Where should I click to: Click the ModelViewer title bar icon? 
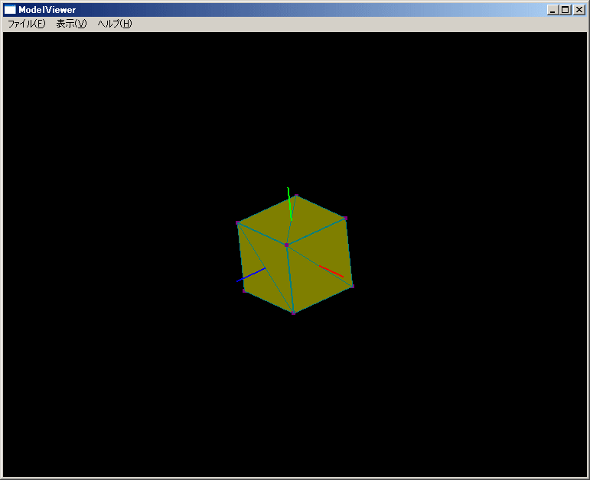pyautogui.click(x=10, y=10)
